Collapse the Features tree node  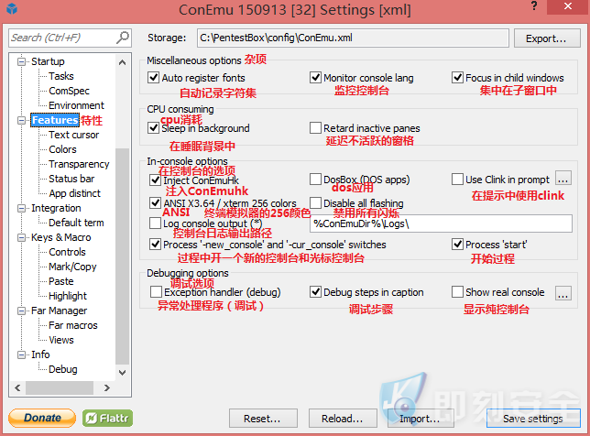click(x=22, y=120)
